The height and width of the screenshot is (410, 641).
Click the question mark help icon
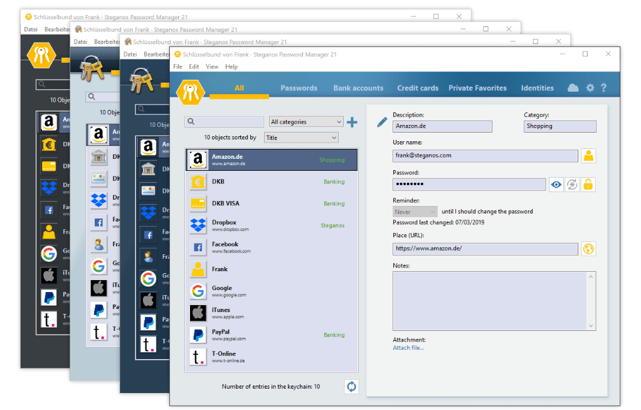click(x=603, y=88)
